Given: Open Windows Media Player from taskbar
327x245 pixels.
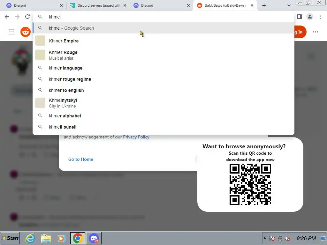Looking at the screenshot, I should click(x=62, y=238).
